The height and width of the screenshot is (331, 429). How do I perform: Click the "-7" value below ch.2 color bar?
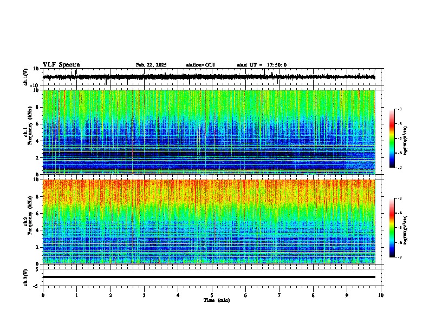[399, 257]
